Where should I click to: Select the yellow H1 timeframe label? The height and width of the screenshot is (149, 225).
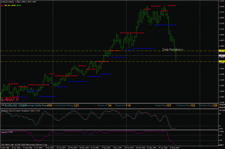[9, 5]
